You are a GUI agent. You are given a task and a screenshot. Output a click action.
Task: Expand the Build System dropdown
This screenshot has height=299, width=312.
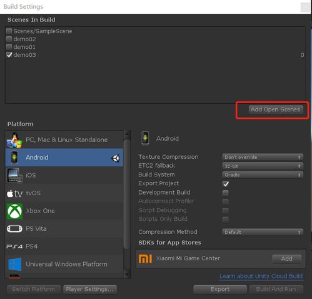(263, 175)
